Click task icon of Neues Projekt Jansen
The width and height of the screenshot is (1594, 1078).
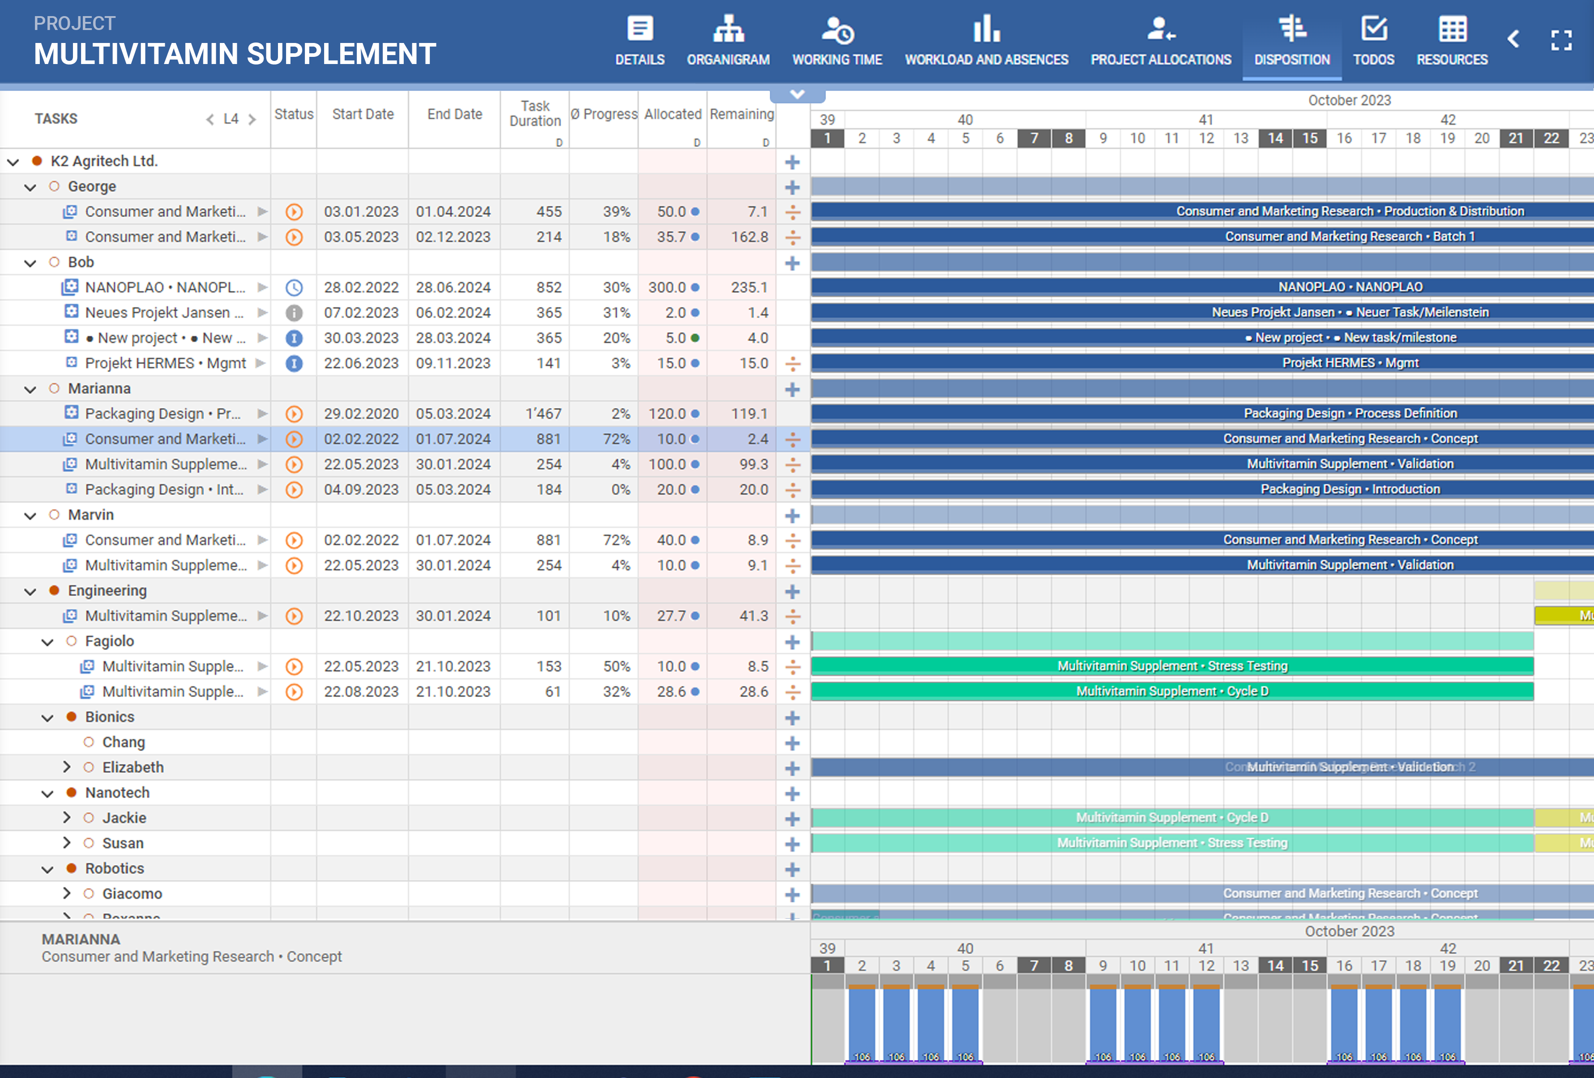(x=71, y=311)
